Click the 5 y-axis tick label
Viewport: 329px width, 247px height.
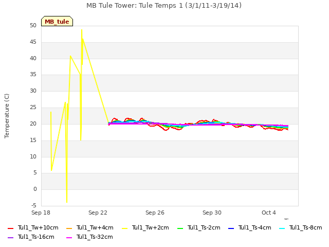[35, 173]
